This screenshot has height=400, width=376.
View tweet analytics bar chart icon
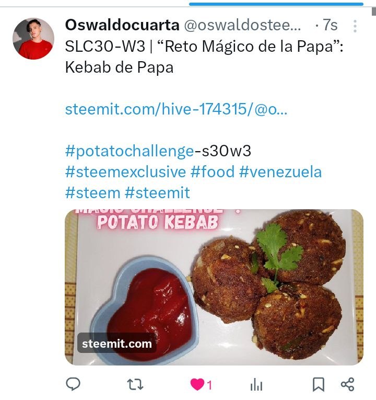point(256,384)
